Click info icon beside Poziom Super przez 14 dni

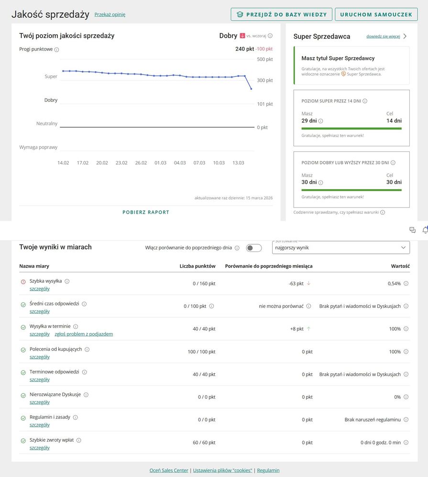[x=365, y=101]
